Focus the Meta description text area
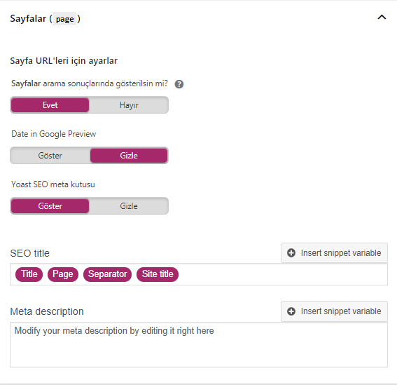 click(x=199, y=344)
